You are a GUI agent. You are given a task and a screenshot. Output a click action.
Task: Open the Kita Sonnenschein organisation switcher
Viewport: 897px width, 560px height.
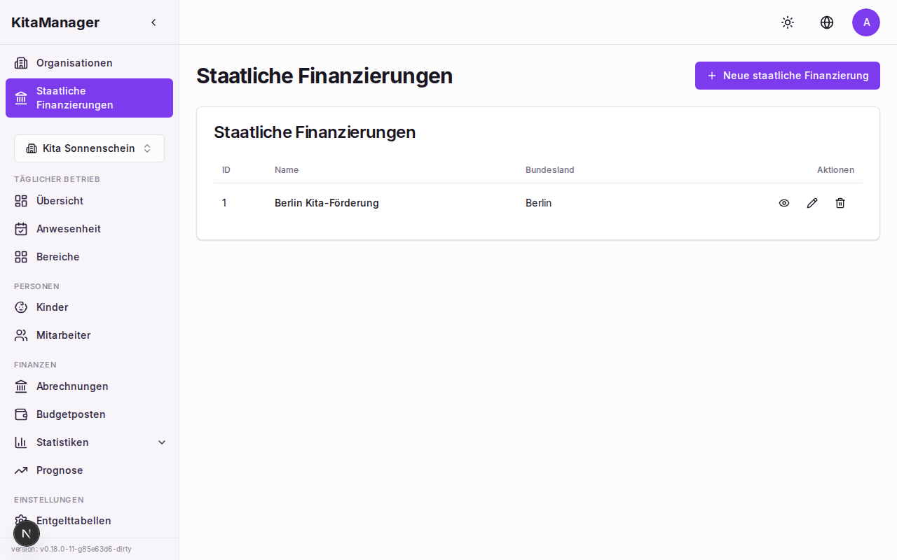(89, 148)
